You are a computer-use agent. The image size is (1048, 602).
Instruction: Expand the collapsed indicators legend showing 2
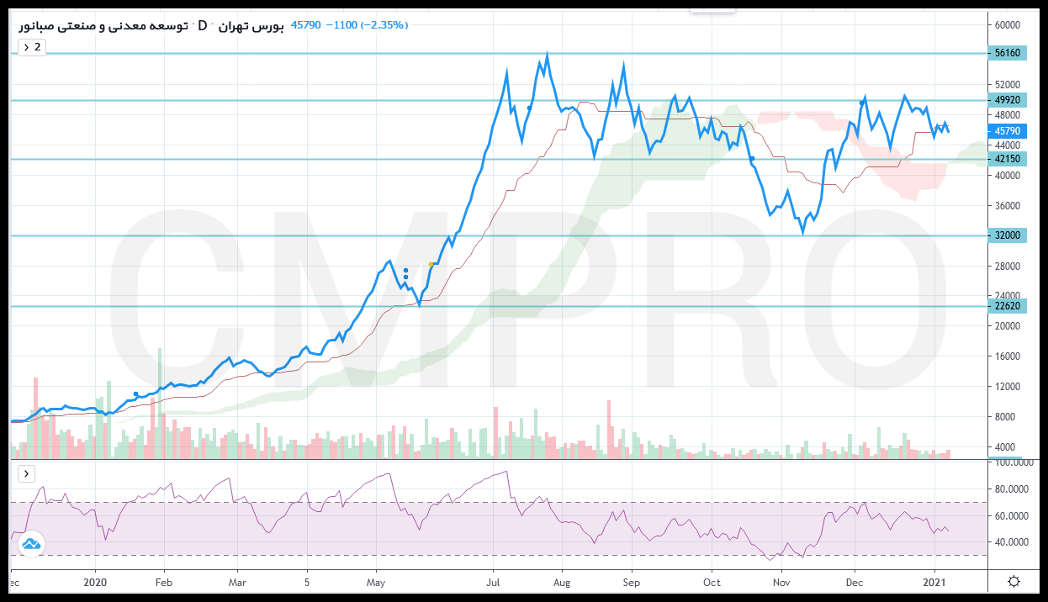[31, 47]
